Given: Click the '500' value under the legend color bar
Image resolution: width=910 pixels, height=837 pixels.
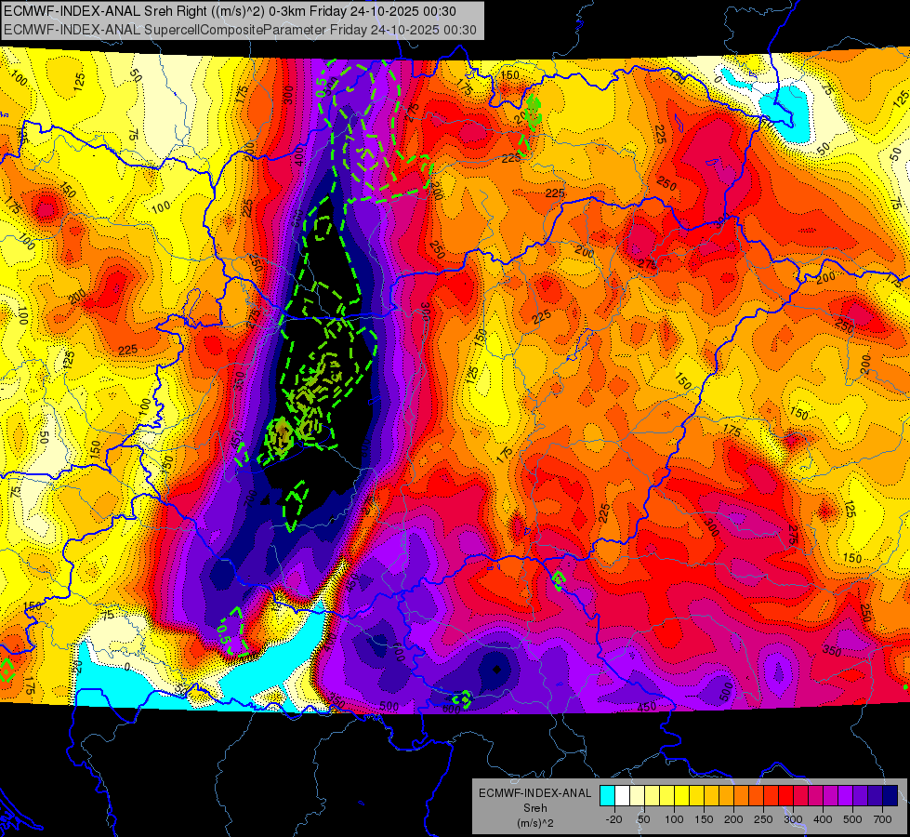Looking at the screenshot, I should tap(852, 819).
